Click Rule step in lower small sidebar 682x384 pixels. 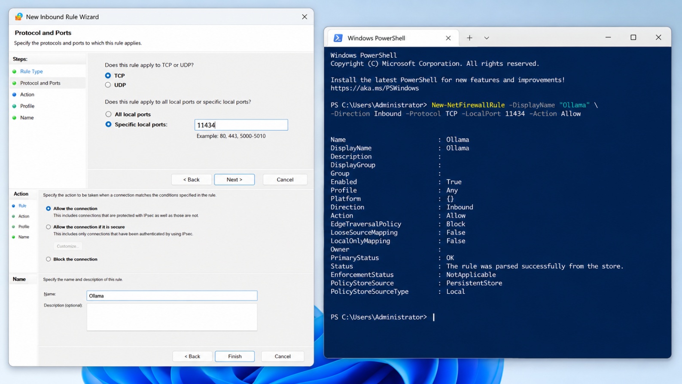pyautogui.click(x=22, y=206)
